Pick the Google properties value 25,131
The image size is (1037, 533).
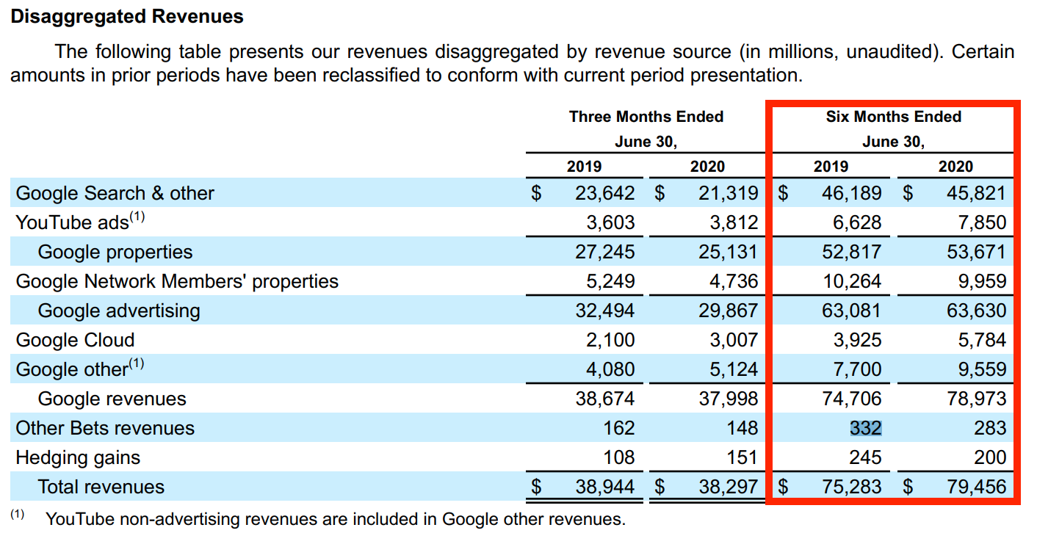pyautogui.click(x=728, y=252)
